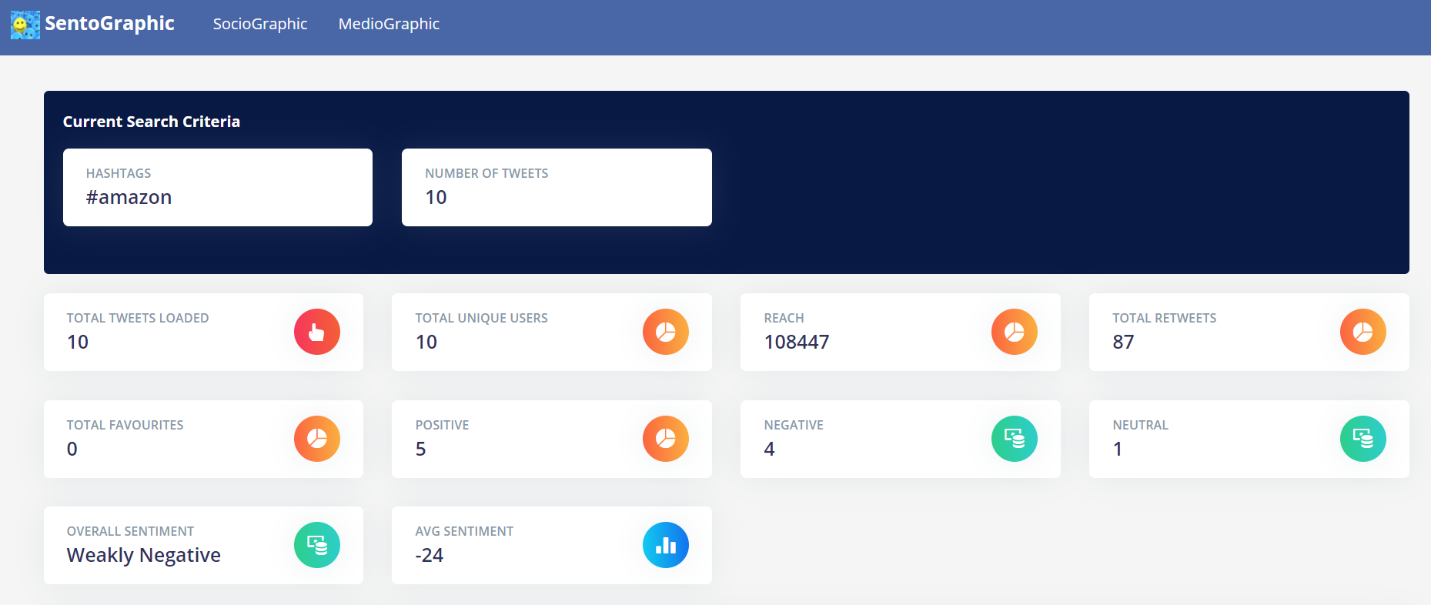The height and width of the screenshot is (605, 1431).
Task: Open the SentoGraphic brand link
Action: coord(109,24)
